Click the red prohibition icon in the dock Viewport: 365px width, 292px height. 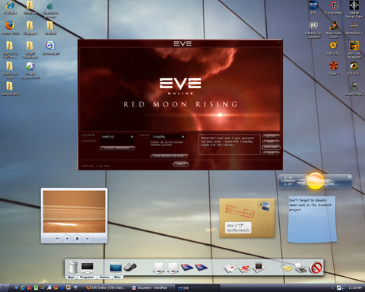click(316, 268)
